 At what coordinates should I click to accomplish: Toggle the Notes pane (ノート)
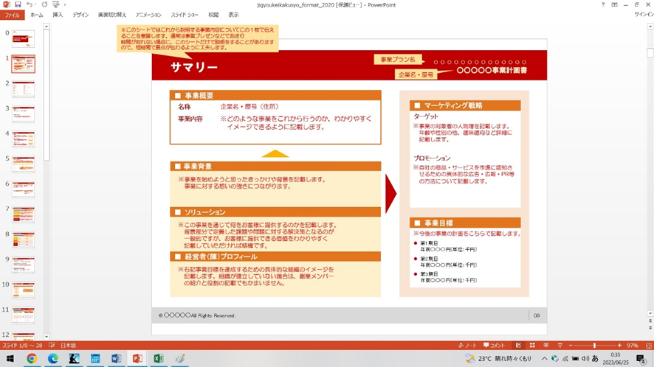467,345
